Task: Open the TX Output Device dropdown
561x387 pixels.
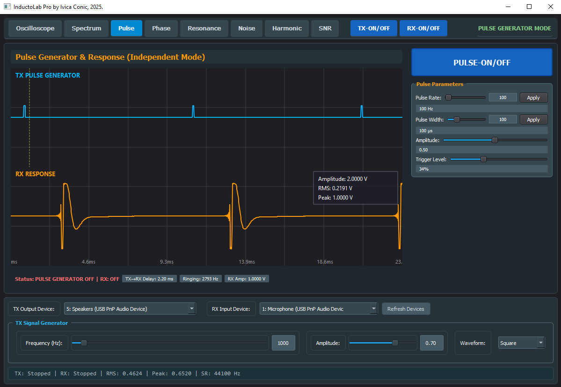Action: 130,309
